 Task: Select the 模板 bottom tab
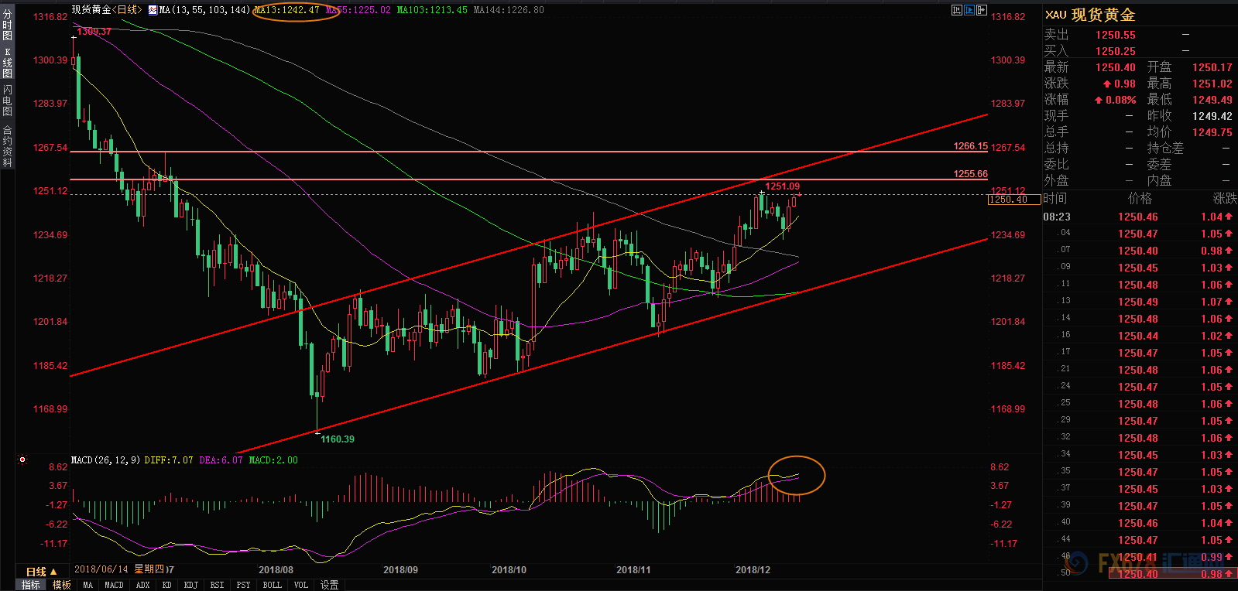[x=62, y=585]
